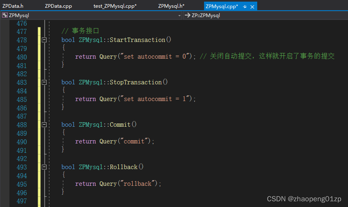The height and width of the screenshot is (207, 348).
Task: Click the "set autocommit = 0" string
Action: click(x=154, y=57)
